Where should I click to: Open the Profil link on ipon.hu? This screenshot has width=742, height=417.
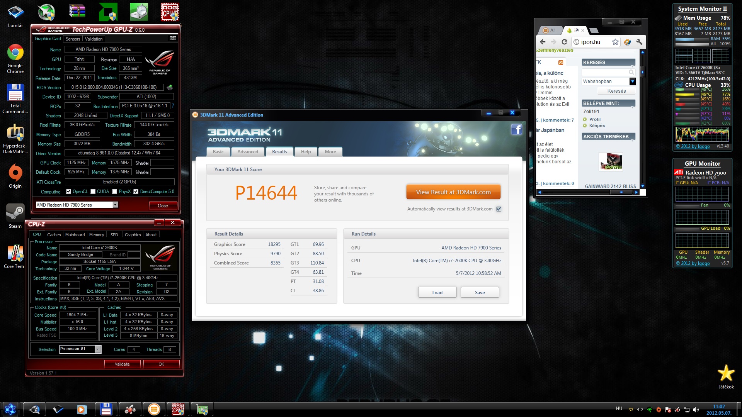[595, 119]
